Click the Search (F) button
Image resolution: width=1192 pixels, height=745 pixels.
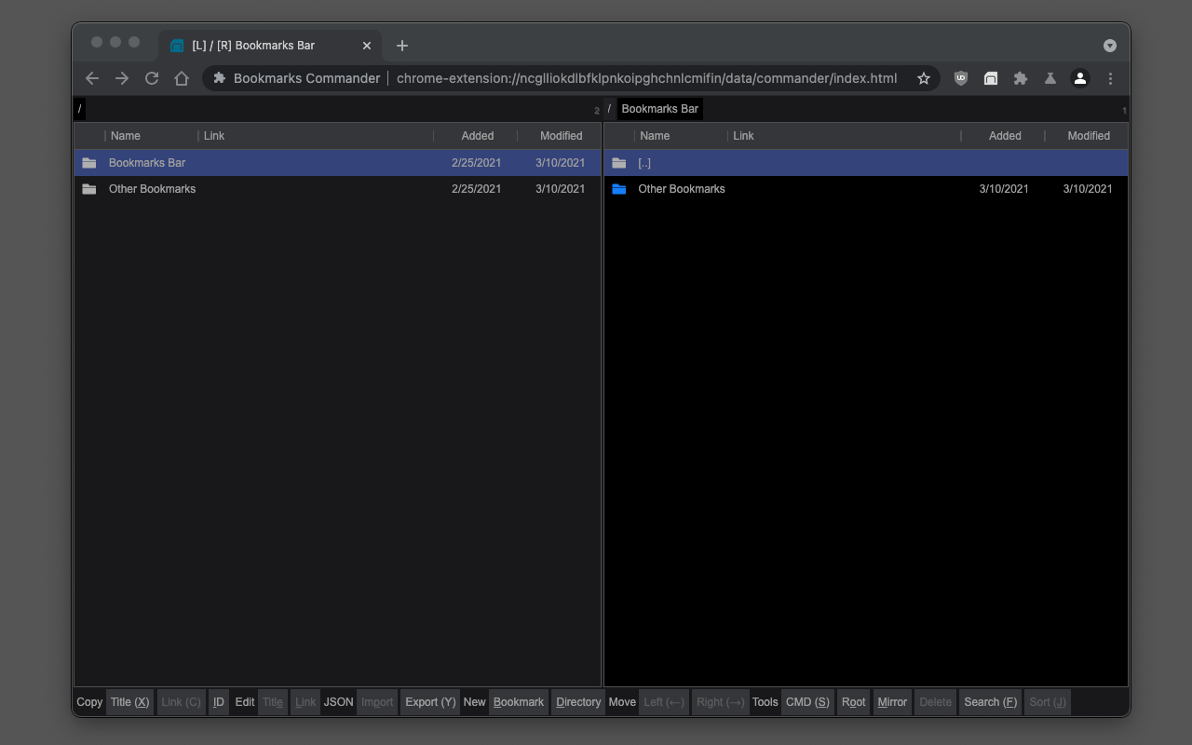pyautogui.click(x=990, y=702)
